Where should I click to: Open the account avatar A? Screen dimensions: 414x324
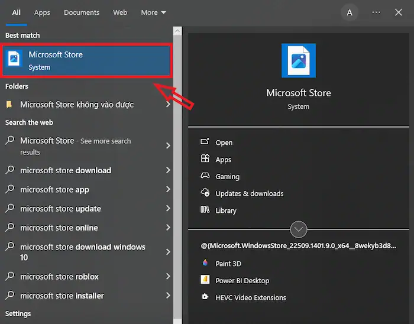pyautogui.click(x=350, y=12)
